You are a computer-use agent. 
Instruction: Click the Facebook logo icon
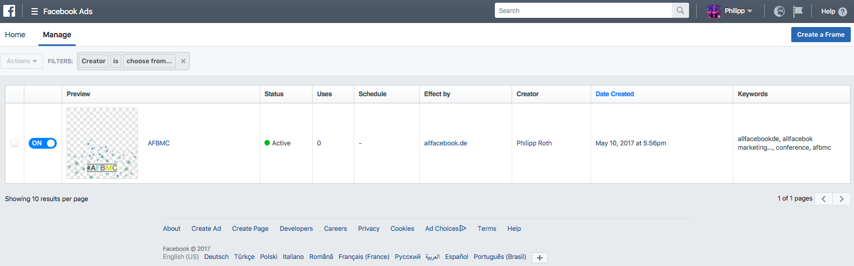9,11
